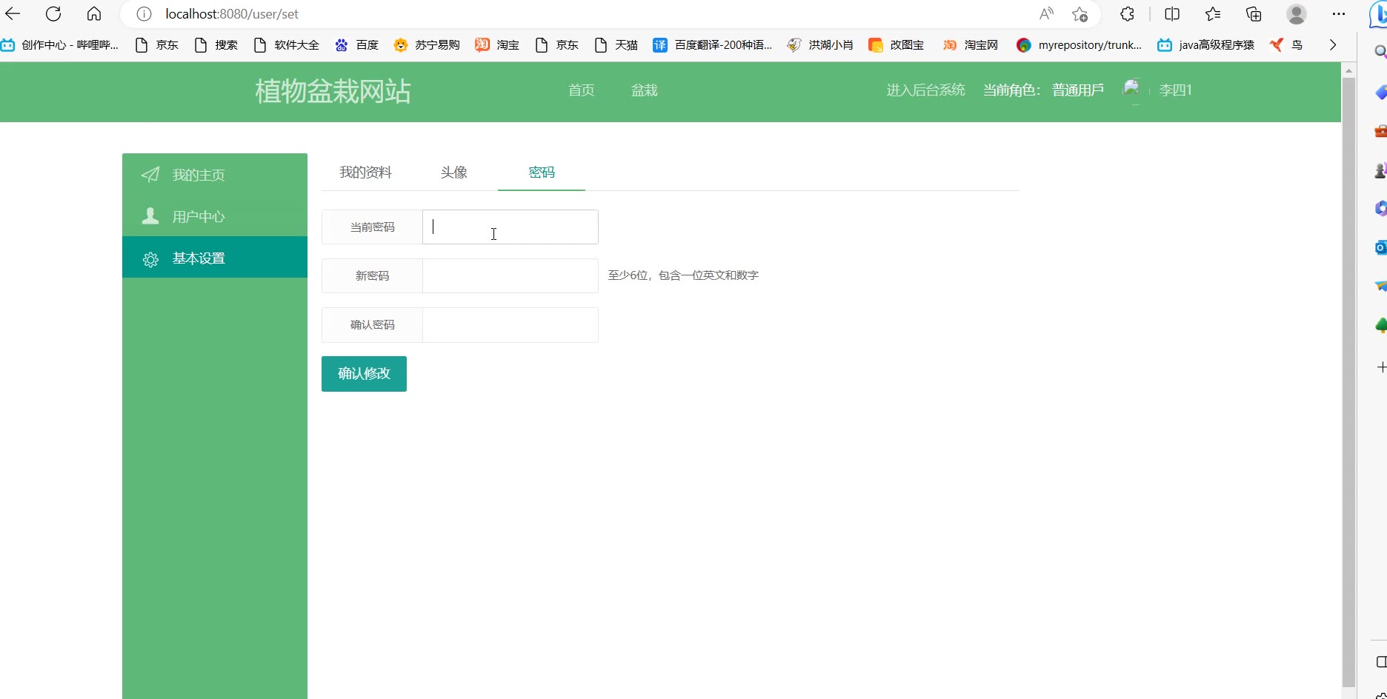Switch to 头像 tab
The width and height of the screenshot is (1387, 699).
click(x=453, y=173)
